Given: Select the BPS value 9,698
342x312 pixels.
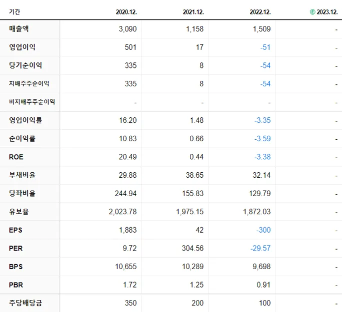Looking at the screenshot, I should pyautogui.click(x=261, y=267).
